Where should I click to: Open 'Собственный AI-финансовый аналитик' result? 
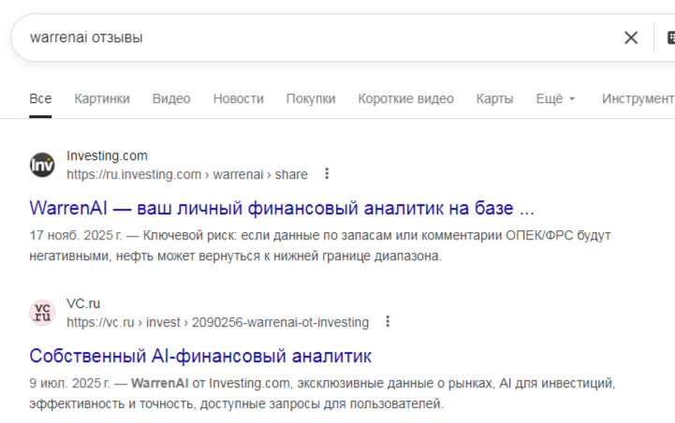coord(200,357)
